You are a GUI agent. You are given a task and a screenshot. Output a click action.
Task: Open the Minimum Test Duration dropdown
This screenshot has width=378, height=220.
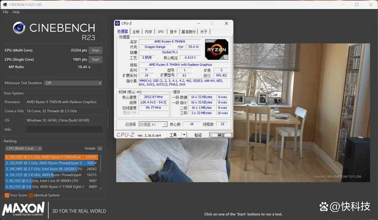73,83
